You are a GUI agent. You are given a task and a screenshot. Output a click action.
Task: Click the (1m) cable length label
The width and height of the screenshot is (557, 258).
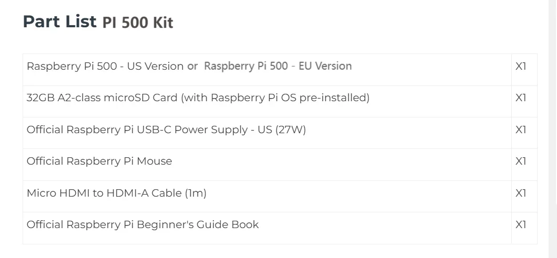195,193
